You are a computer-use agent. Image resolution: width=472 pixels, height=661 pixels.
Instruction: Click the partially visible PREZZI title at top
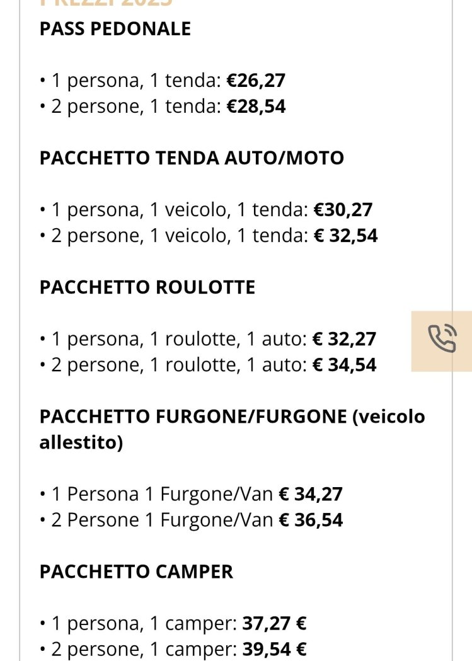(x=106, y=3)
